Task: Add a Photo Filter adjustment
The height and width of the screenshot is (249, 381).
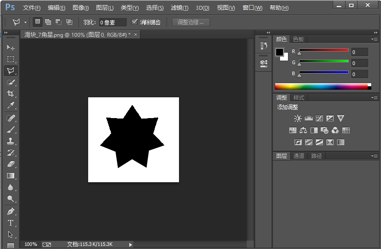Action: [x=325, y=130]
